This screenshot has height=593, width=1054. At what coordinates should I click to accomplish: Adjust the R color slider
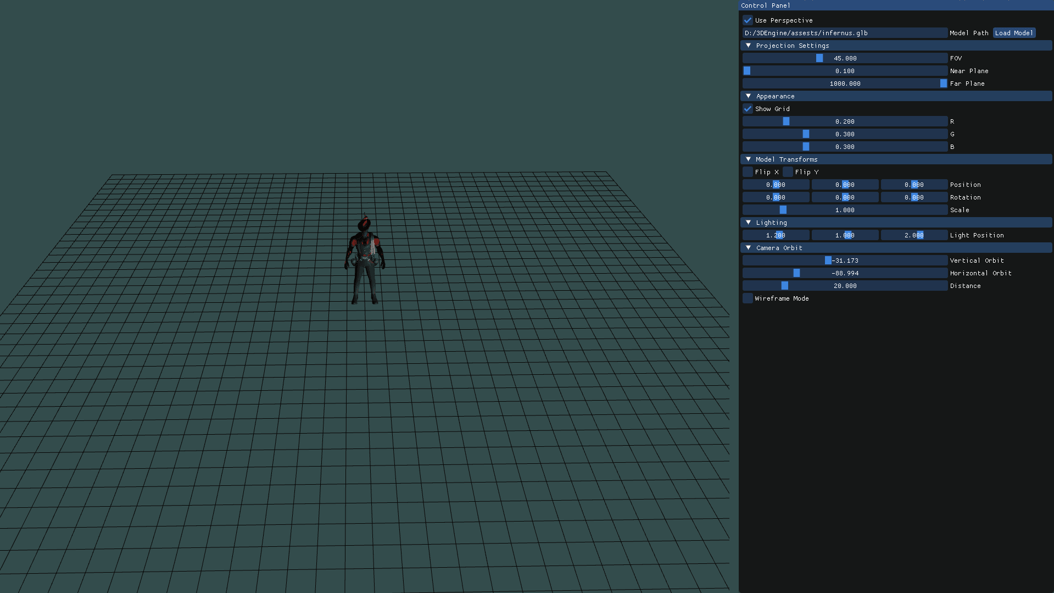pos(845,121)
